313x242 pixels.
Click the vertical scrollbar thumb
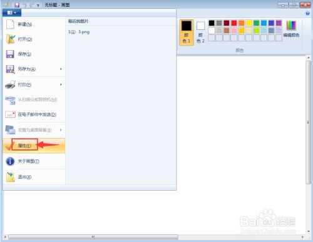(x=309, y=122)
